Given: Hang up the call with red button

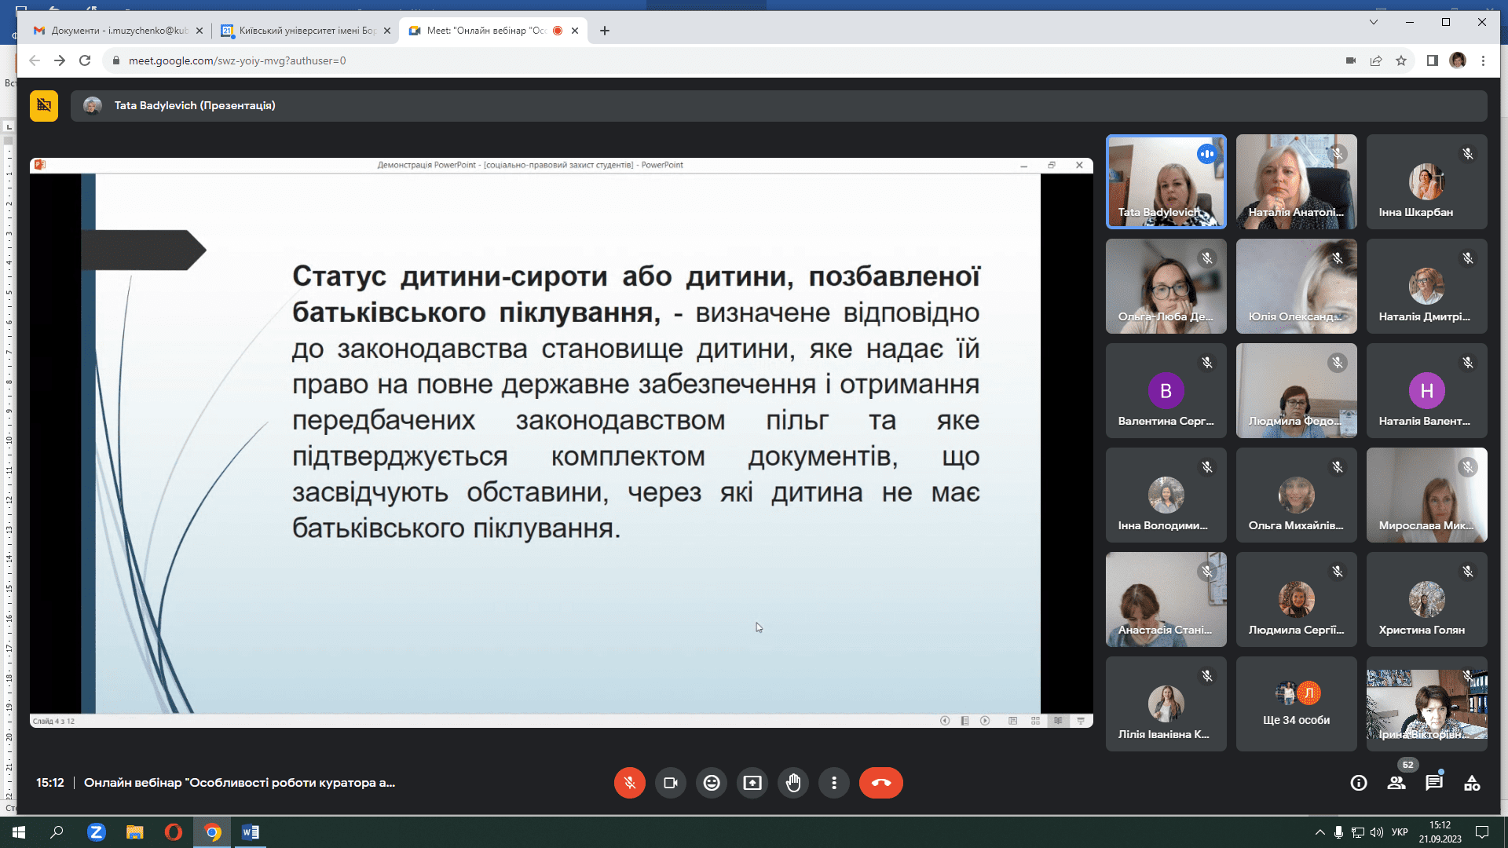Looking at the screenshot, I should pos(881,783).
